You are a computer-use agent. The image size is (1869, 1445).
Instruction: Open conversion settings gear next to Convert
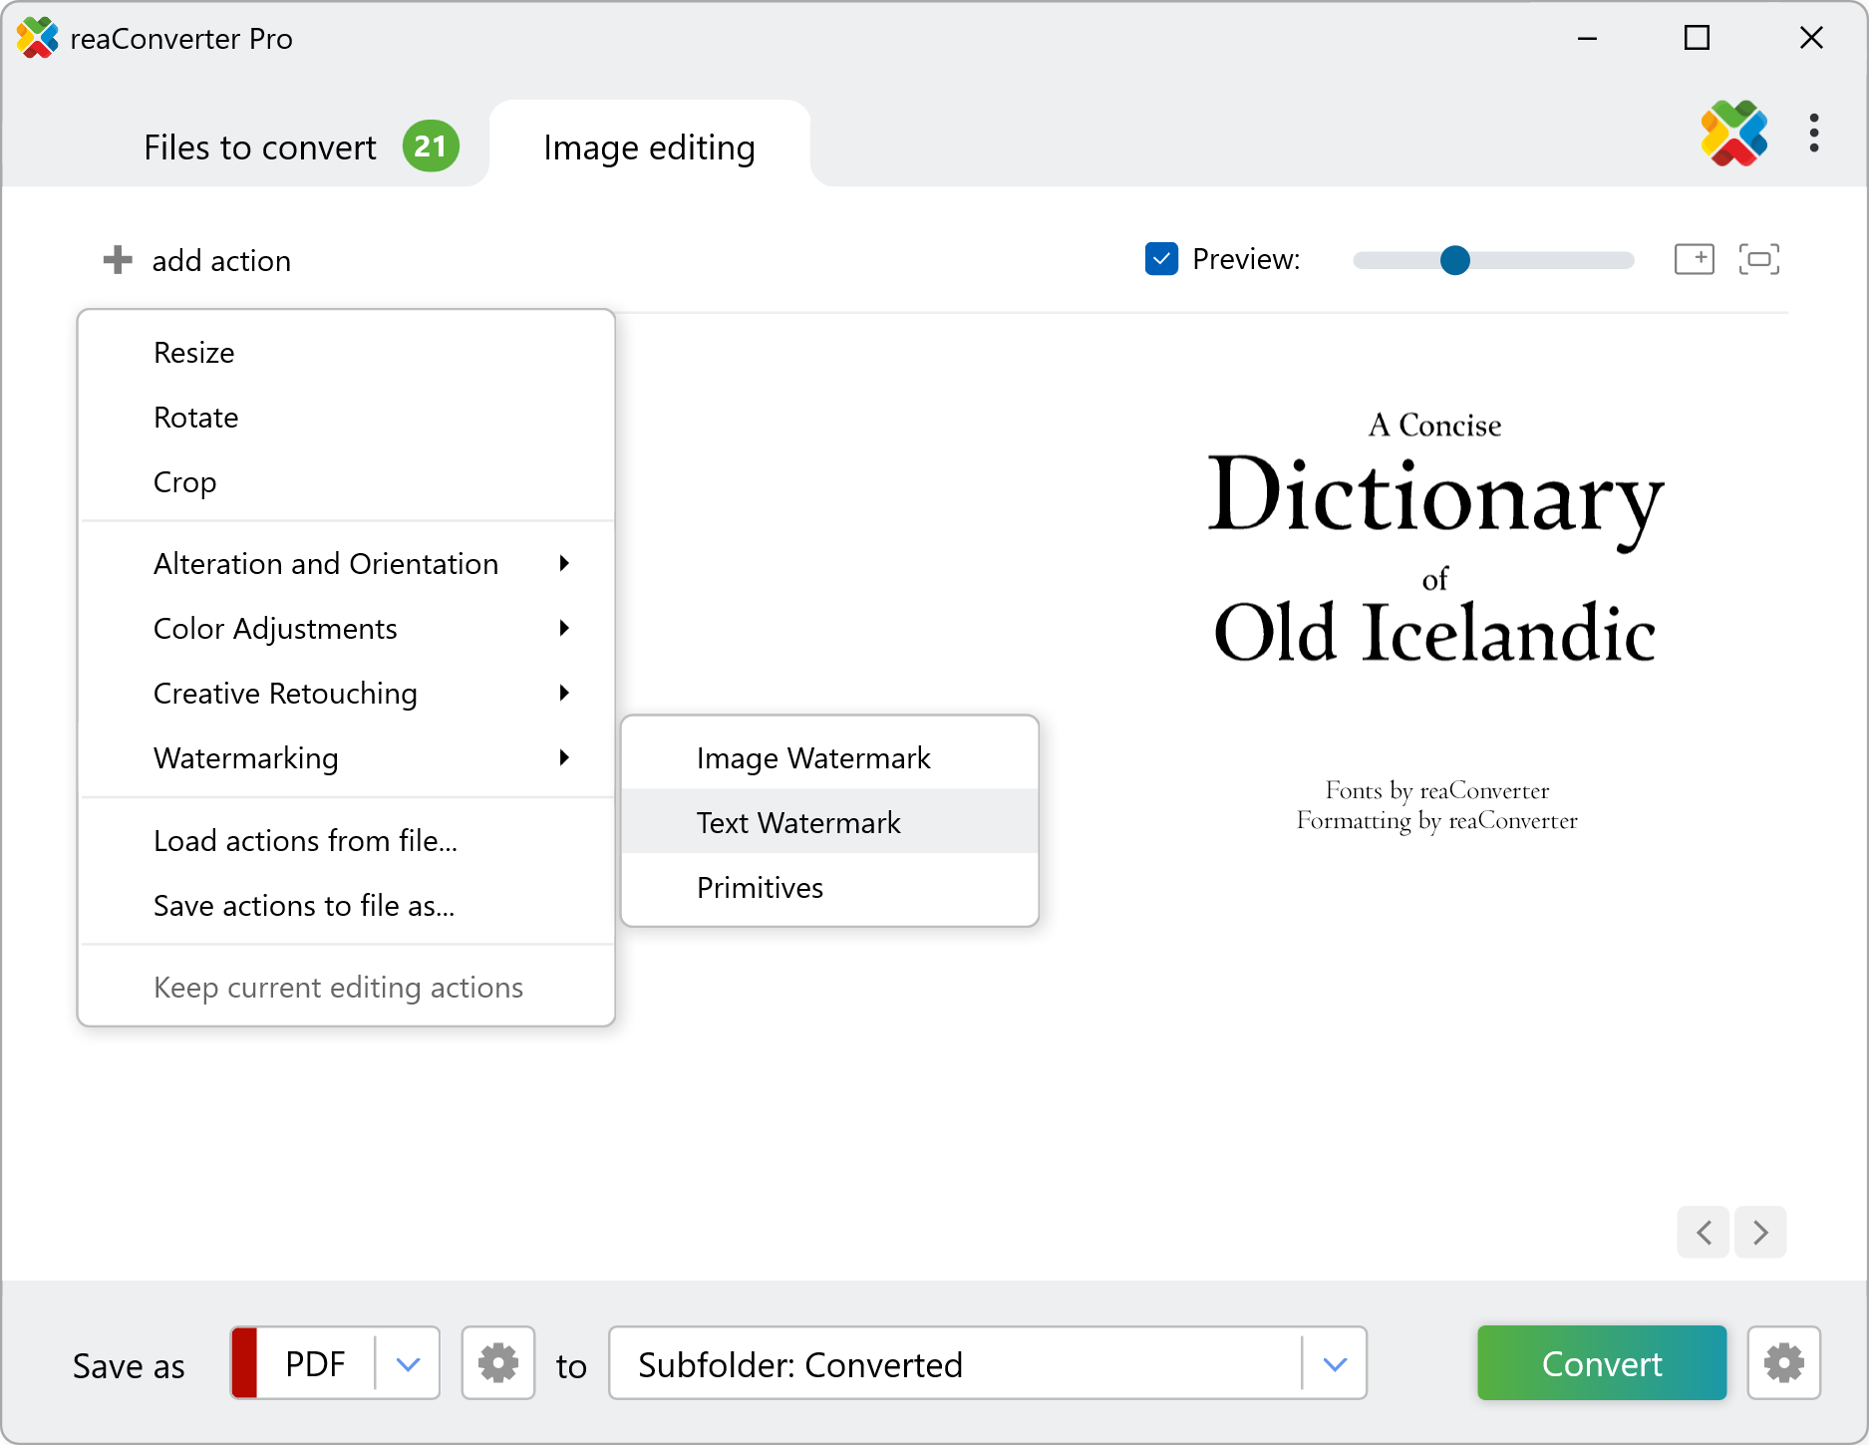point(1783,1362)
